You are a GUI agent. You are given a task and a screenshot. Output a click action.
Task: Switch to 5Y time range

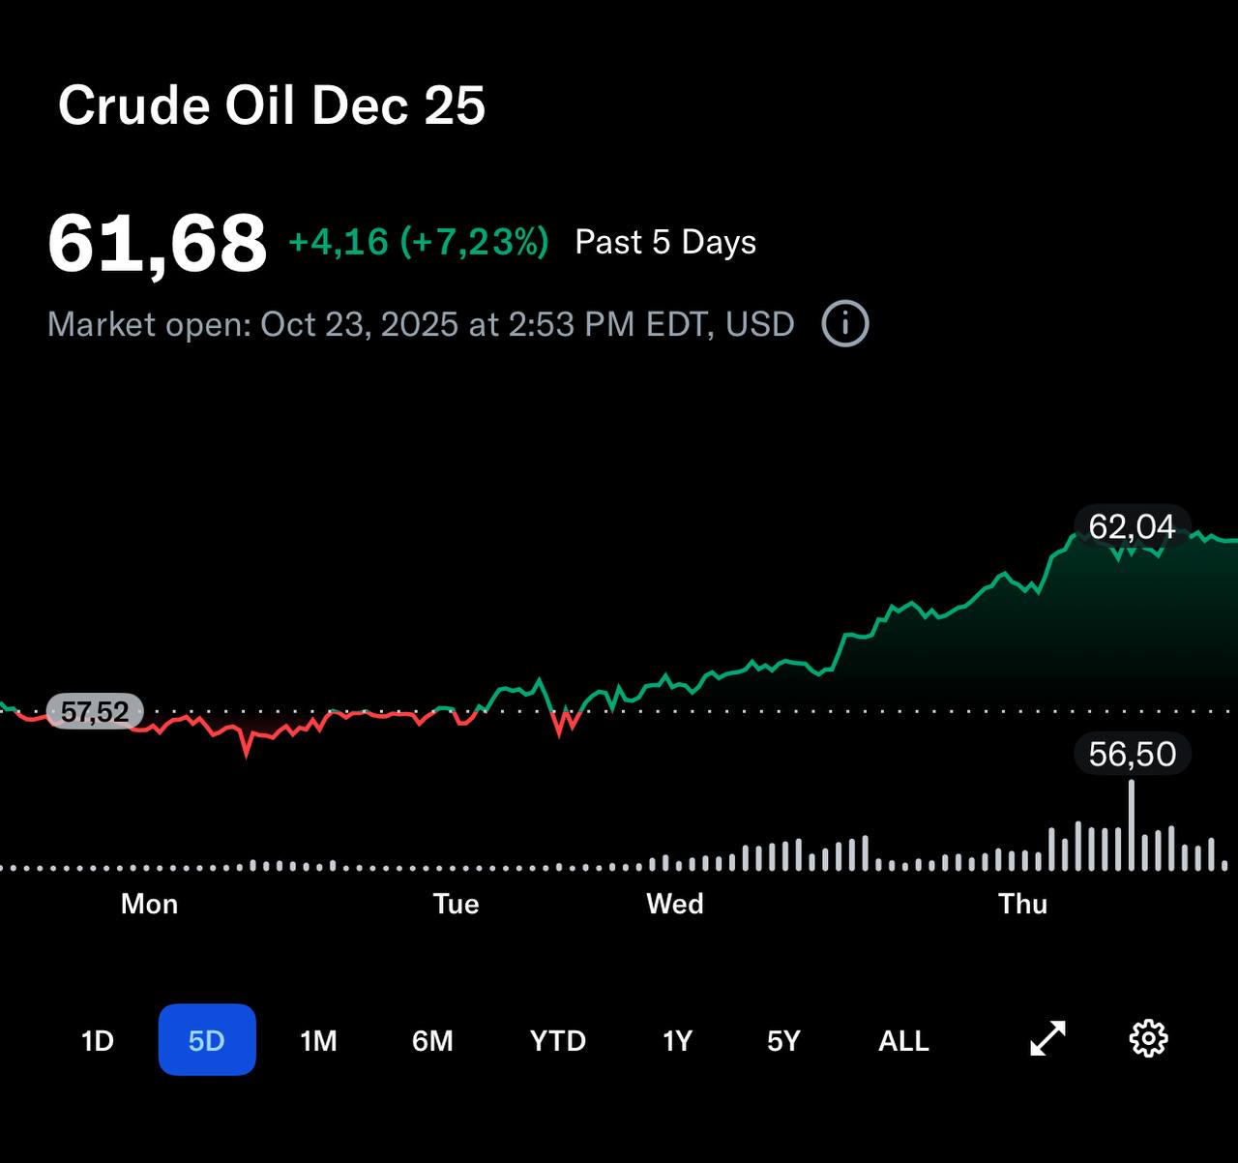tap(783, 1041)
